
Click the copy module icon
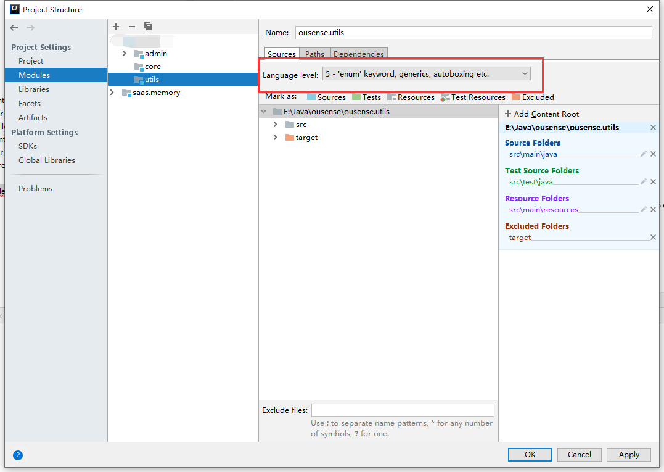tap(147, 27)
